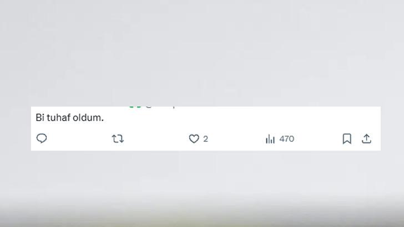Open the reply speech bubble icon

(42, 138)
